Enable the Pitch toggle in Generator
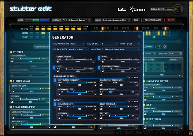Screen dimensions: 193x136 (x=99, y=58)
